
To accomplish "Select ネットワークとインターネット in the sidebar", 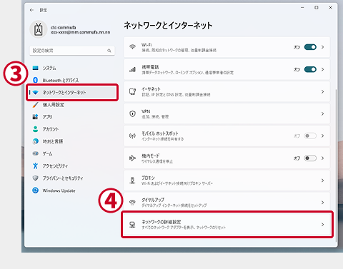I will (x=72, y=92).
